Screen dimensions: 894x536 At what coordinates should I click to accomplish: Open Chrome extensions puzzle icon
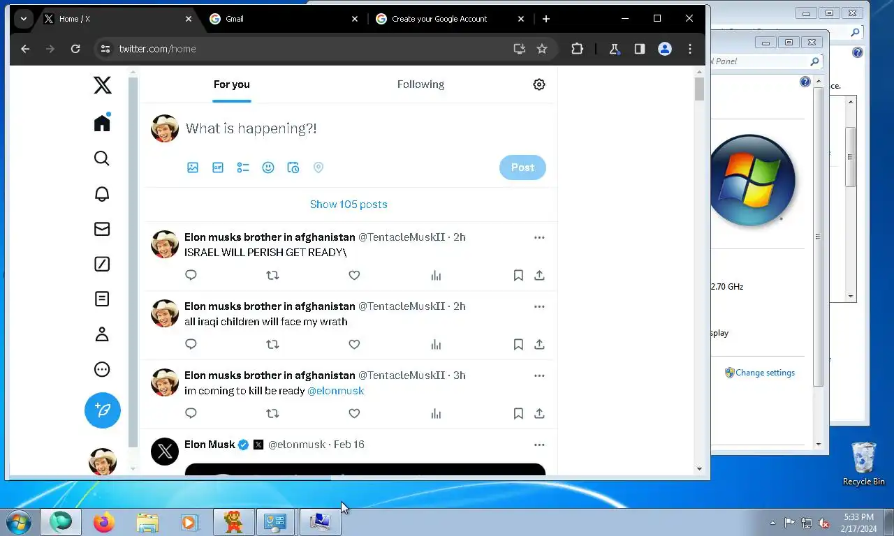(x=577, y=49)
